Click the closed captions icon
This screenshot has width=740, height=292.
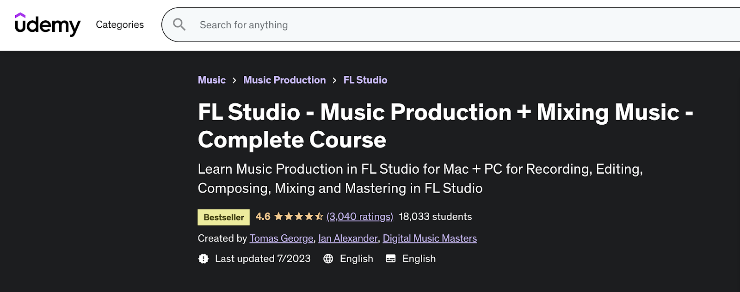tap(391, 259)
